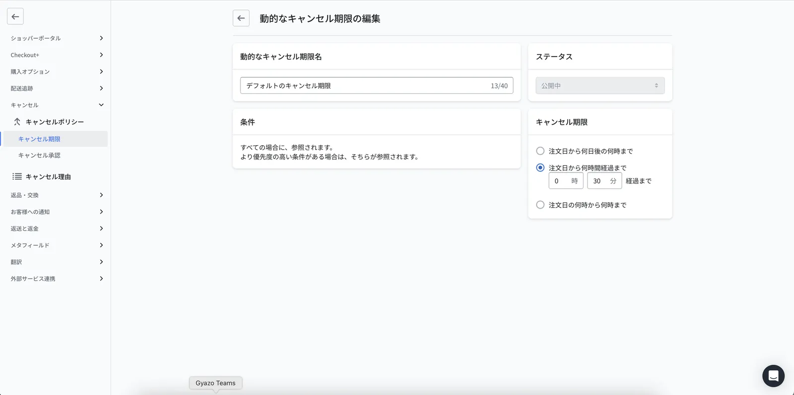Select 注文日の何時から何時まで radio option

tap(540, 205)
